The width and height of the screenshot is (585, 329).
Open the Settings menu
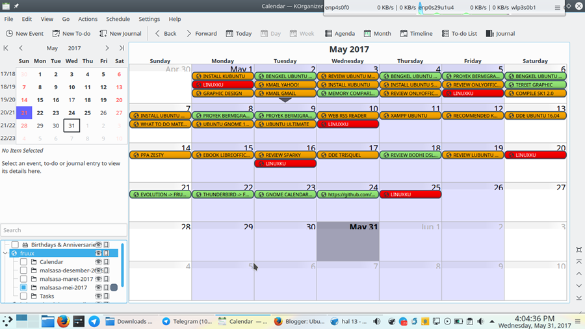[149, 19]
